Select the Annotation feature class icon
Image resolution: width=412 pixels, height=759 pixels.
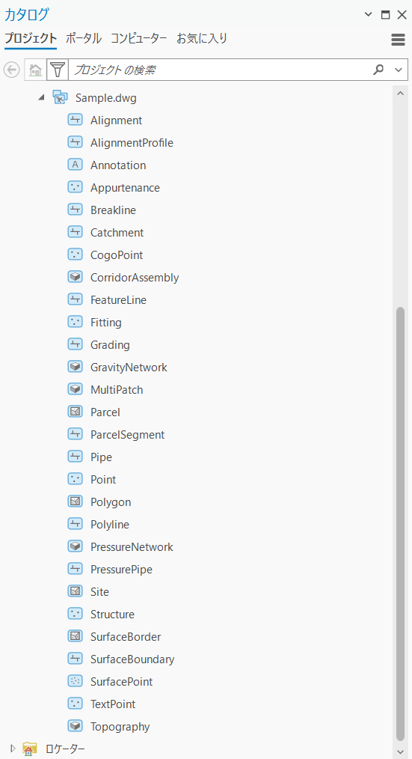[75, 165]
